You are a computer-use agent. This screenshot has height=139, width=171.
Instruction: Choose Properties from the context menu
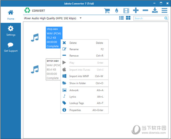(x=84, y=110)
